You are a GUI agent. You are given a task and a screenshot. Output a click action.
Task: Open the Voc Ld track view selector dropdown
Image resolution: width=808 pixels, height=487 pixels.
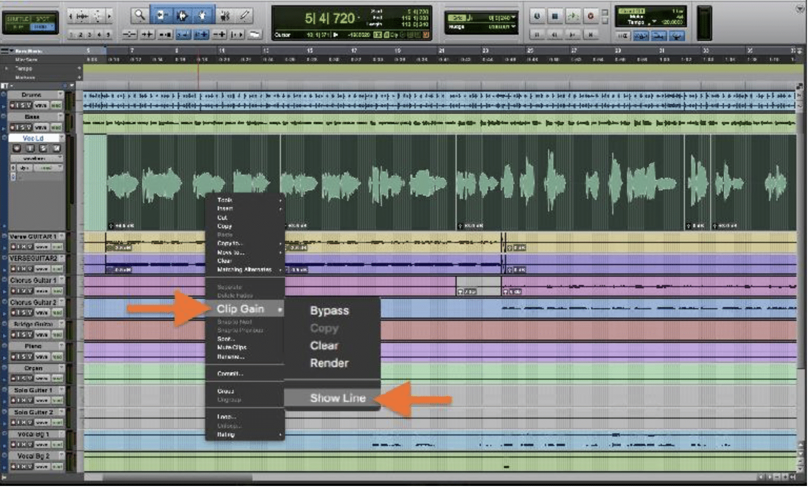click(35, 158)
